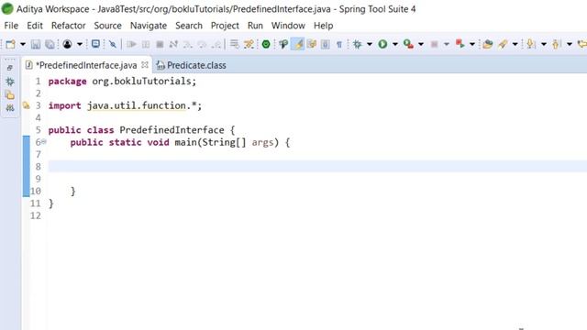Image resolution: width=587 pixels, height=330 pixels.
Task: Click the 'args' parameter in main
Action: click(x=263, y=142)
